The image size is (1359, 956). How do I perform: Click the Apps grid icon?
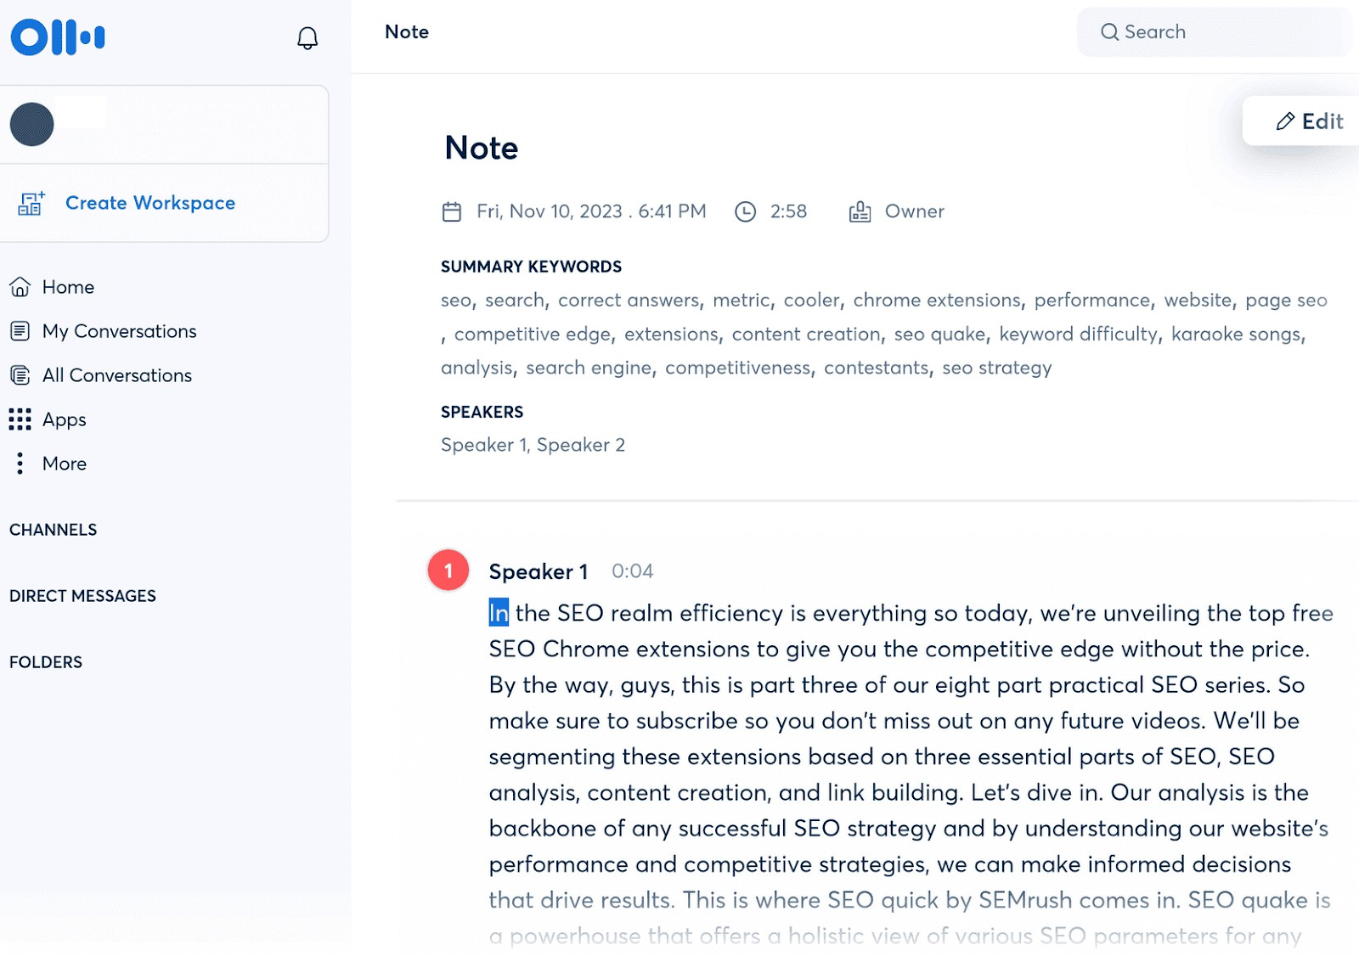point(20,419)
